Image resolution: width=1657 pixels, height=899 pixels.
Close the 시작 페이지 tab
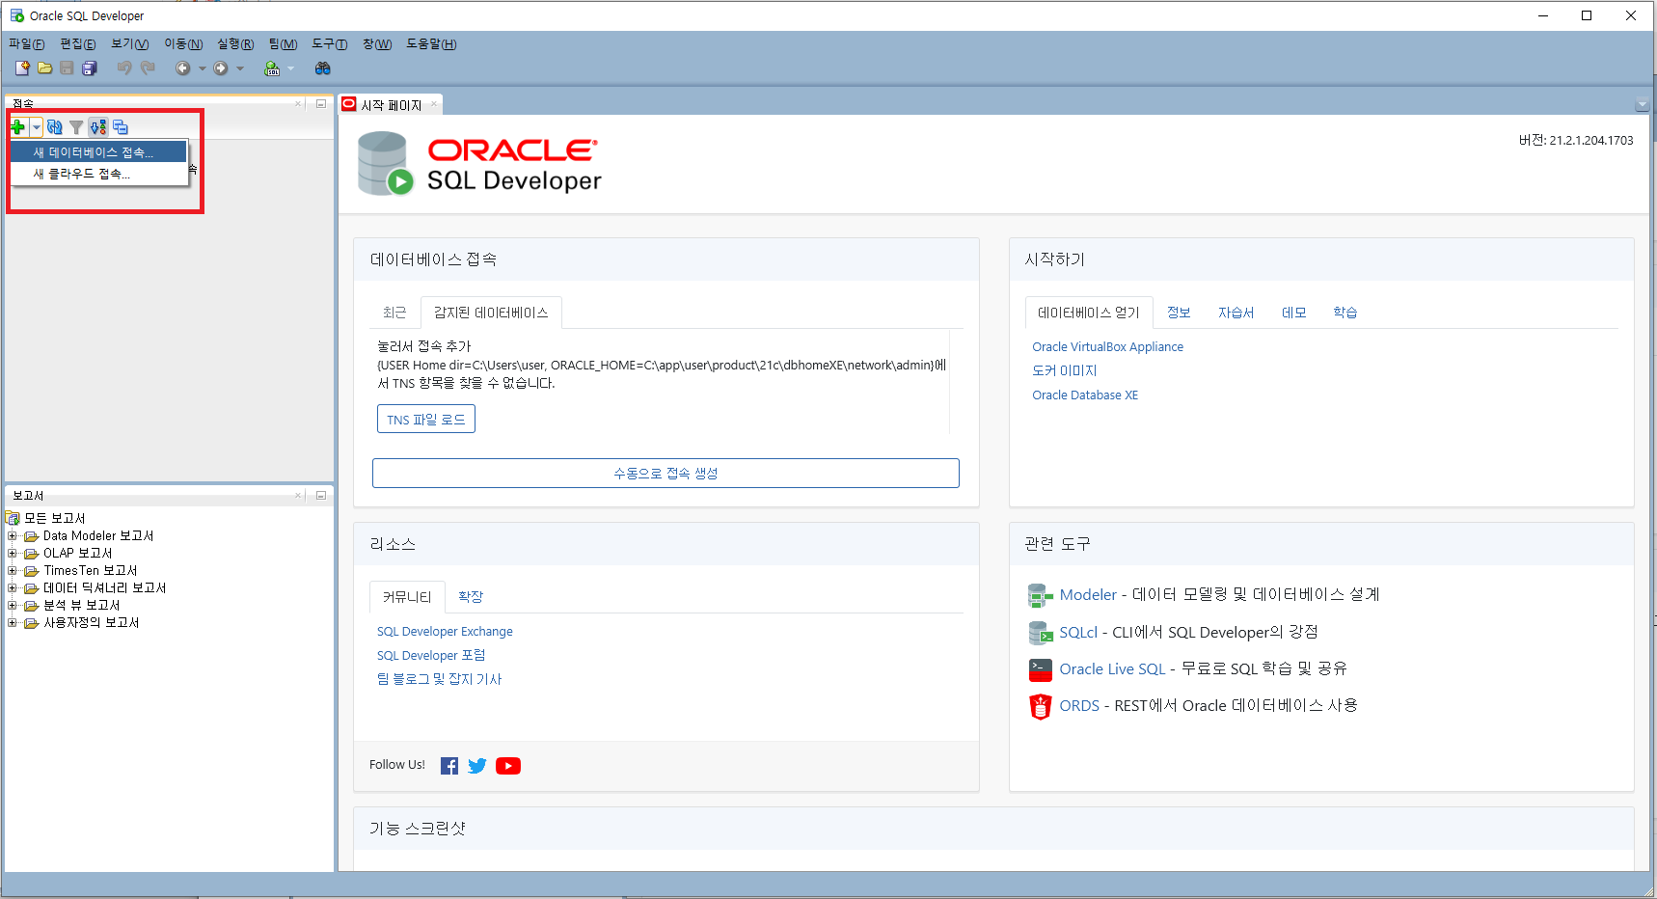(434, 104)
